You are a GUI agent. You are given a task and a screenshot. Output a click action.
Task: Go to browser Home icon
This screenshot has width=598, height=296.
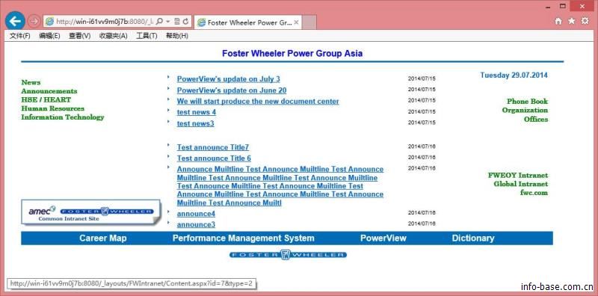point(558,22)
